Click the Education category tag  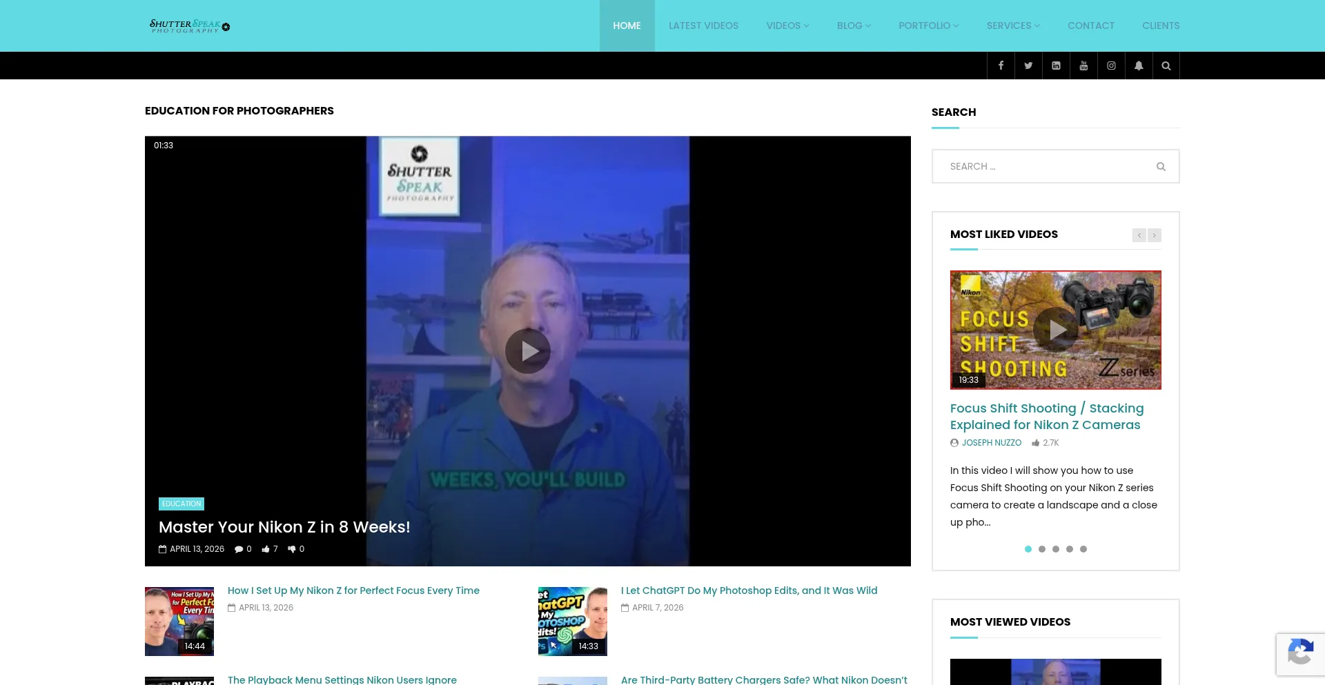pyautogui.click(x=181, y=504)
